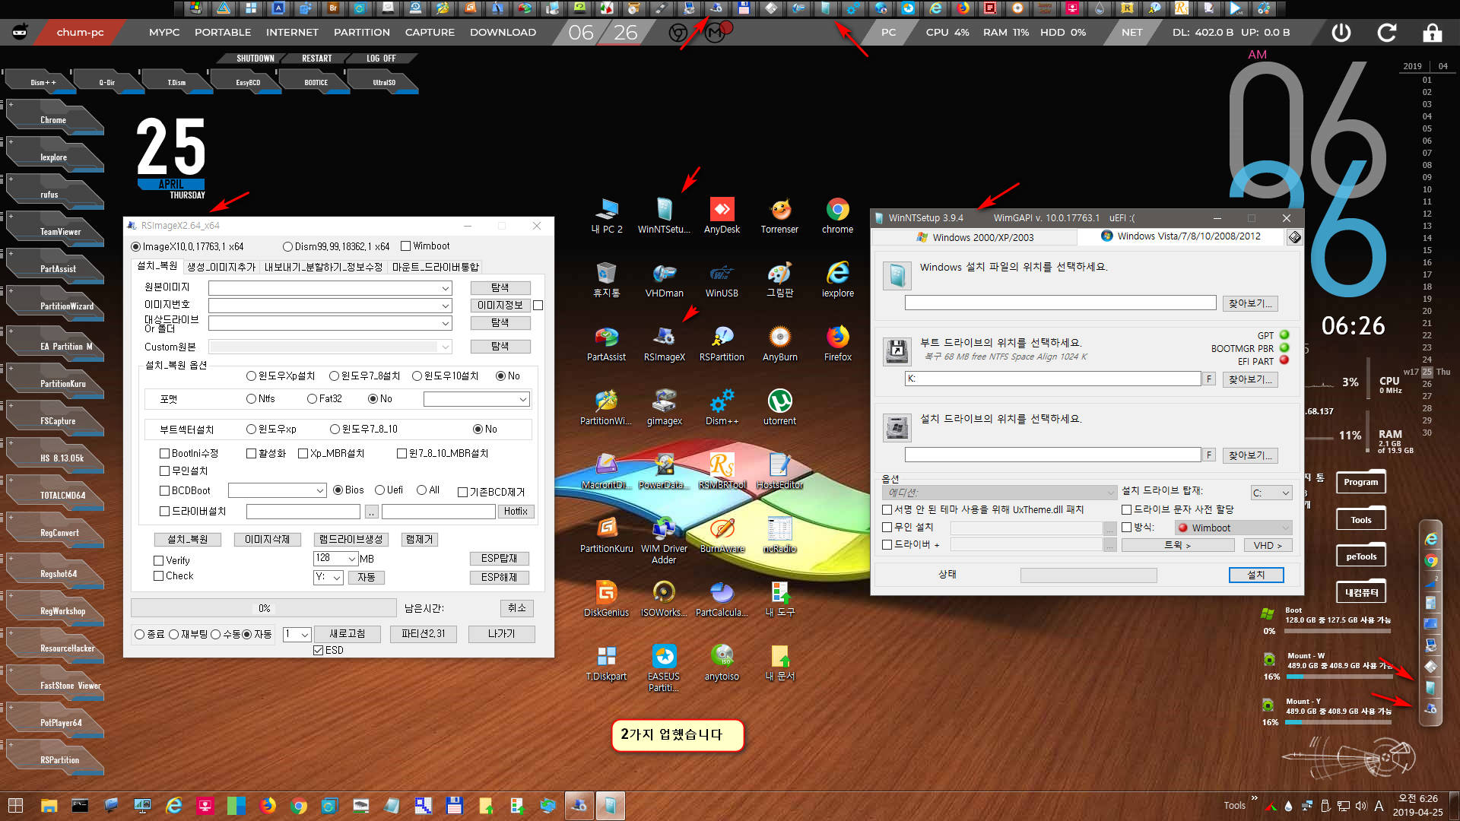Click the 나가기 button in RSImageX
Viewport: 1460px width, 821px height.
tap(501, 633)
